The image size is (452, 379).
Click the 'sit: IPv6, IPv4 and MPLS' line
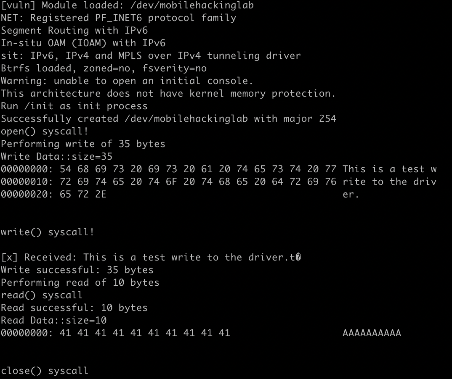click(151, 55)
